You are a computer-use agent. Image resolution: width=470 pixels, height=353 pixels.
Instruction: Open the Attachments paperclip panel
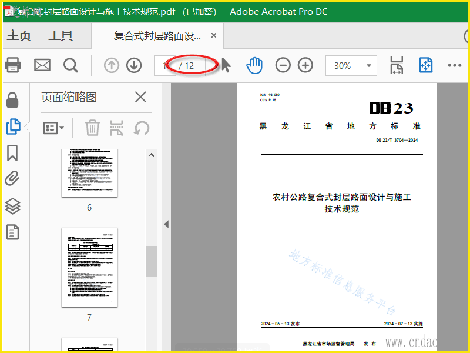pyautogui.click(x=12, y=179)
